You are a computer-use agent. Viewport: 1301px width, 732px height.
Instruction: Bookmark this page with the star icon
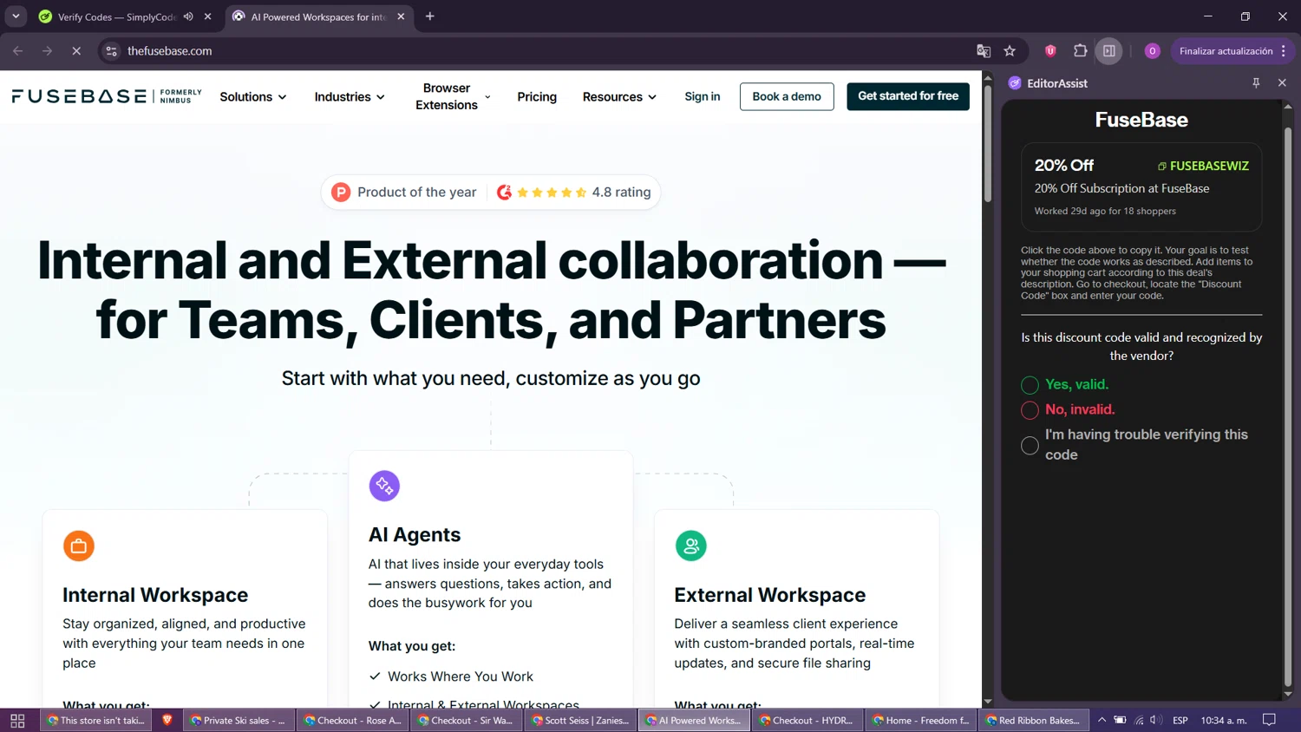point(1010,51)
